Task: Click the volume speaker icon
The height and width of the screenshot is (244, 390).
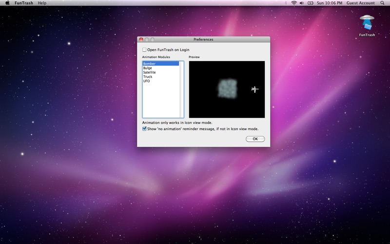Action: pos(302,3)
